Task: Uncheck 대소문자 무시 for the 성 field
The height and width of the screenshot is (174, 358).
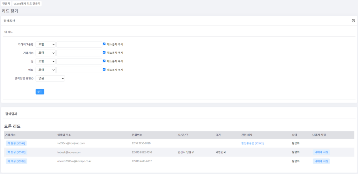Action: tap(104, 61)
